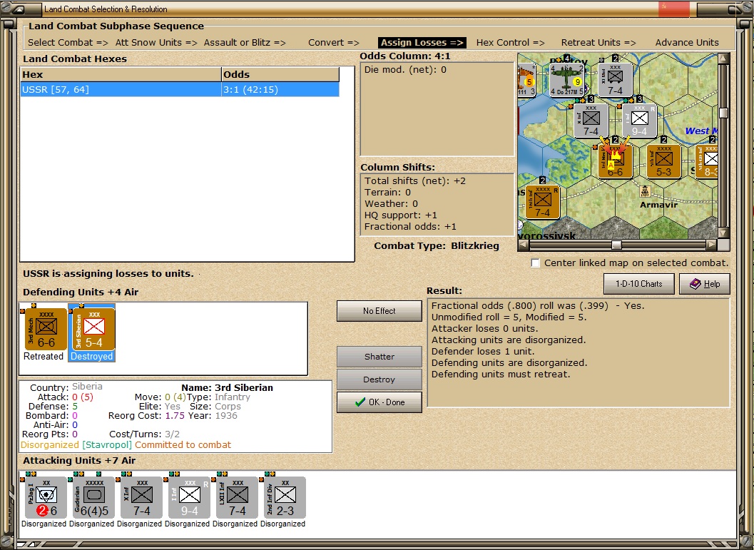Screen dimensions: 754x550
Task: Click the Armavir city icon on map
Action: [646, 191]
